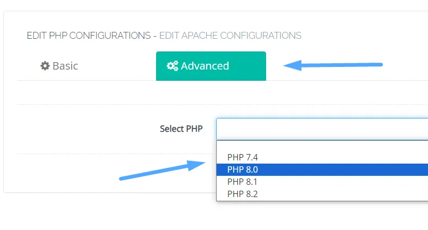
Task: Click the gear icon on Basic tab
Action: (x=45, y=66)
